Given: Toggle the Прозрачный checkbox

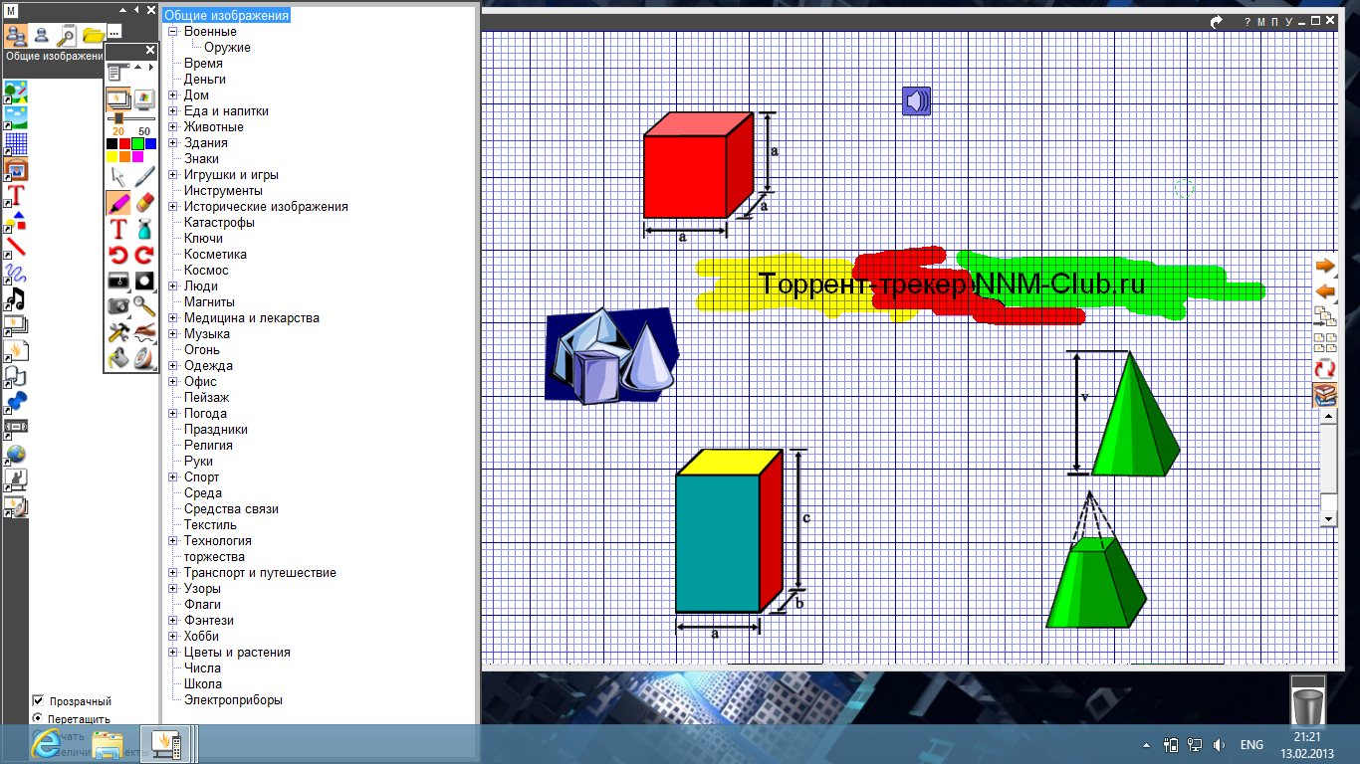Looking at the screenshot, I should tap(38, 700).
